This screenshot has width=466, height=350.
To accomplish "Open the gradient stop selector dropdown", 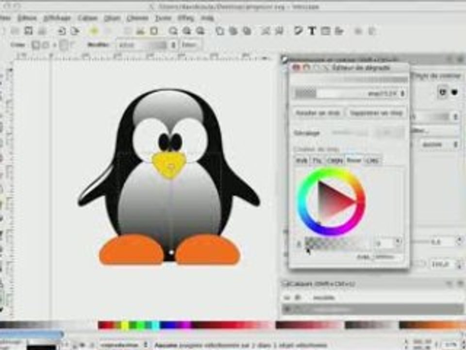I will point(350,93).
